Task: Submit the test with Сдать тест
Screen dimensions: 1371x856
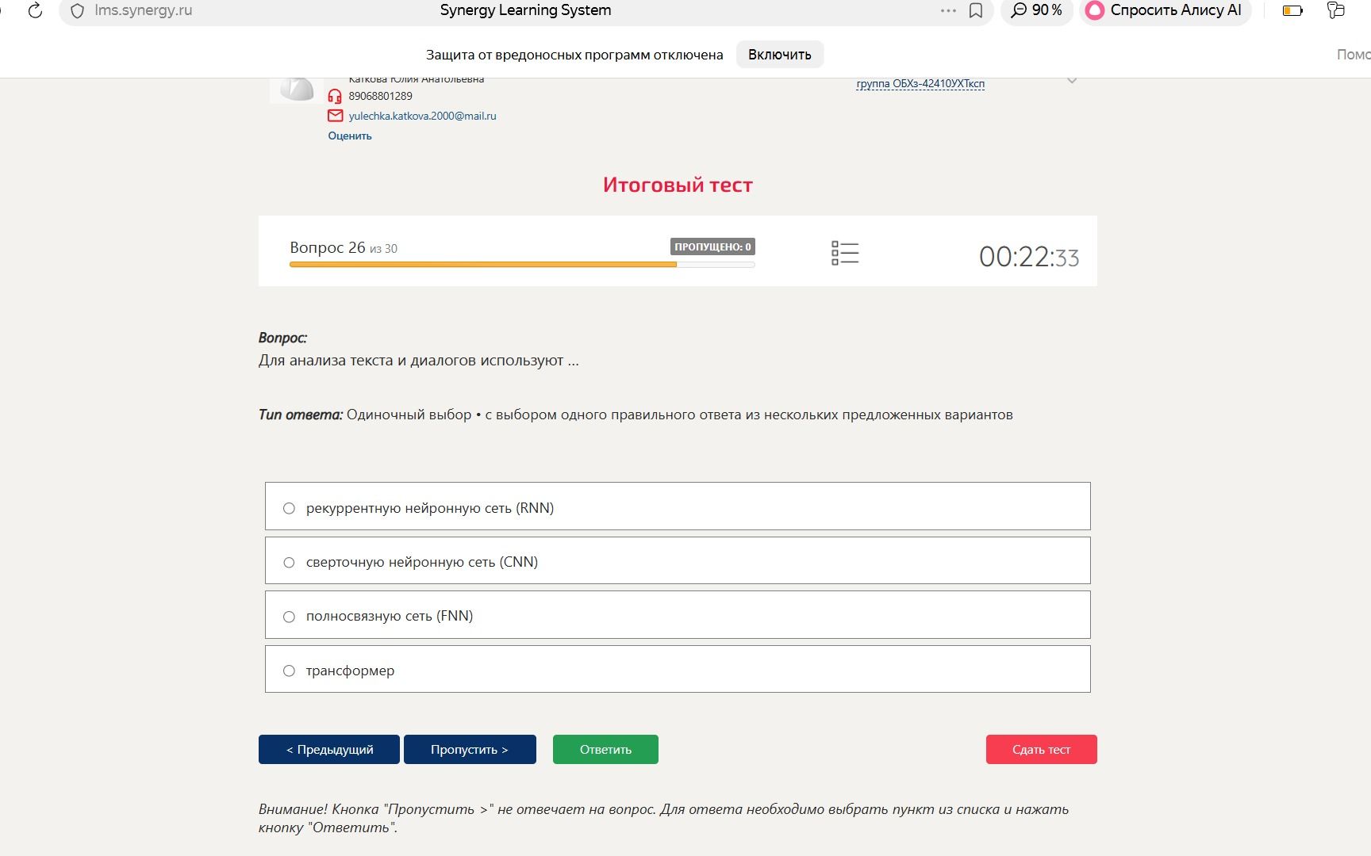Action: coord(1041,749)
